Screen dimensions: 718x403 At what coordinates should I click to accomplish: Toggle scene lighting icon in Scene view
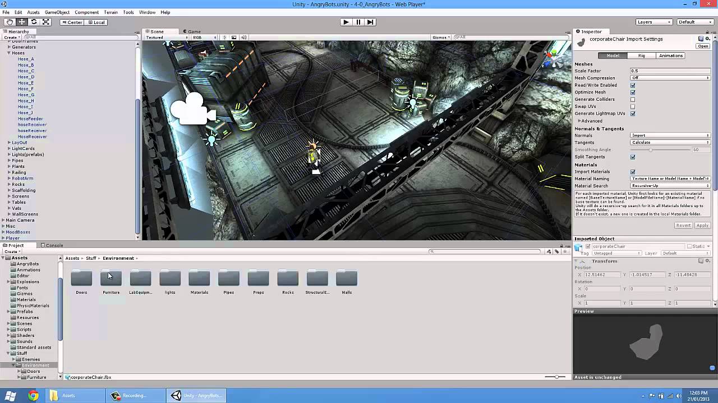pyautogui.click(x=224, y=38)
